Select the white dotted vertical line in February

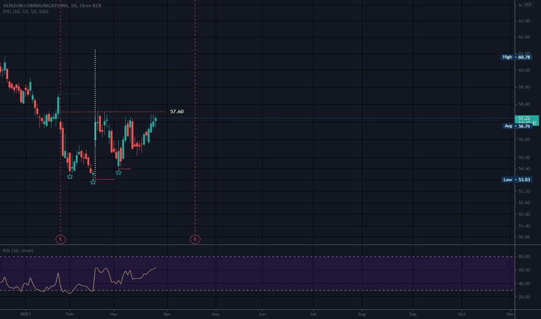tap(95, 114)
